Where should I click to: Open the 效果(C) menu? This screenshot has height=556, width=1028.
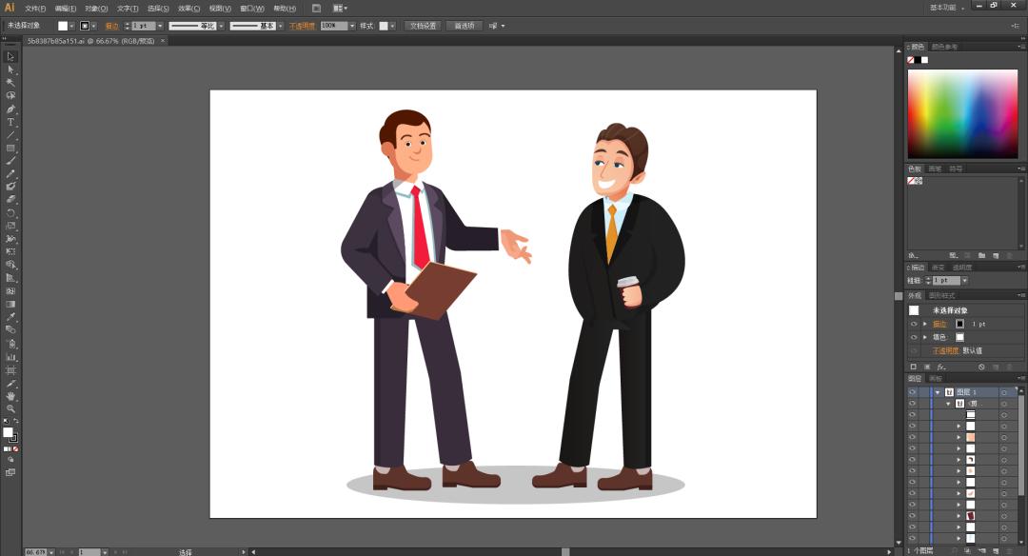pyautogui.click(x=188, y=8)
